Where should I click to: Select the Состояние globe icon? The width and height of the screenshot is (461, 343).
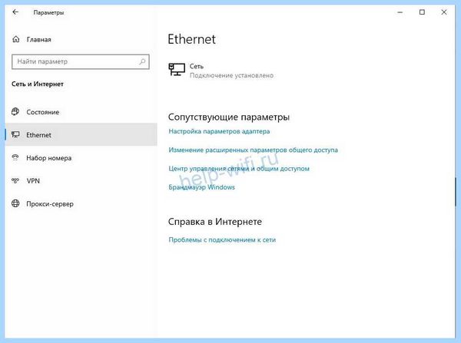pyautogui.click(x=15, y=111)
